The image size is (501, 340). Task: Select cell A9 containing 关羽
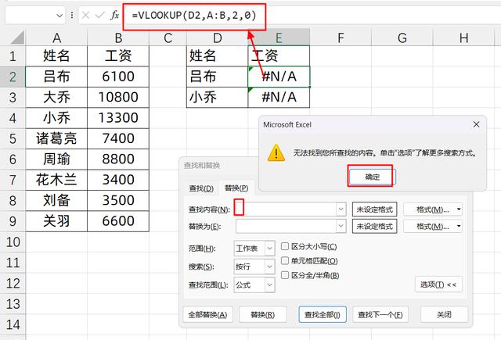coord(56,221)
